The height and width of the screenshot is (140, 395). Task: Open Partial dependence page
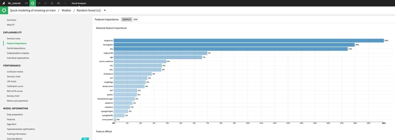pyautogui.click(x=16, y=48)
